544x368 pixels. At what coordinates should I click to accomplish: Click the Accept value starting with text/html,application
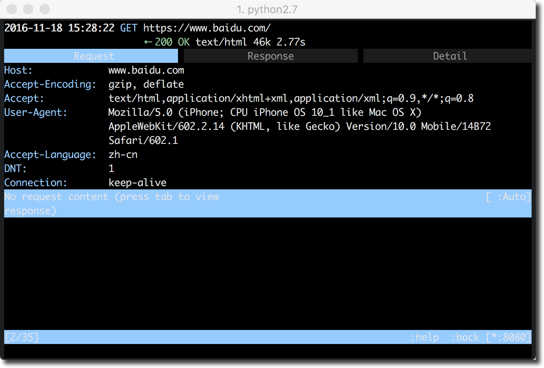(291, 98)
